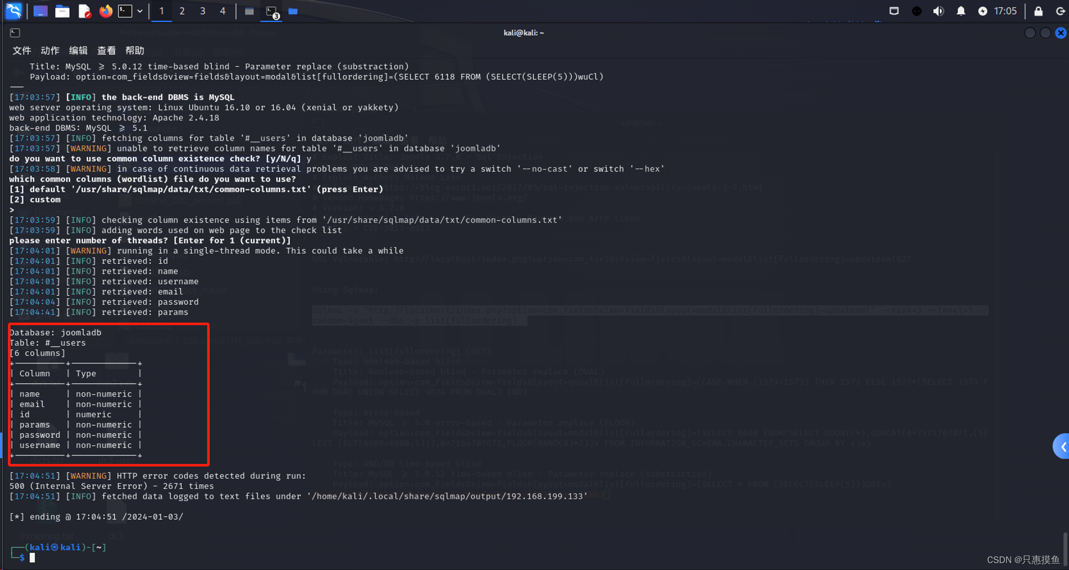Open the network connection tray icon

(x=894, y=11)
